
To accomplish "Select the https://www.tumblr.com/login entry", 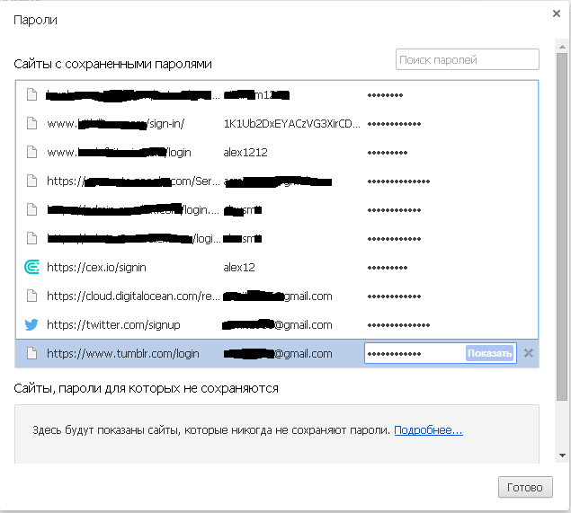I will tap(277, 354).
